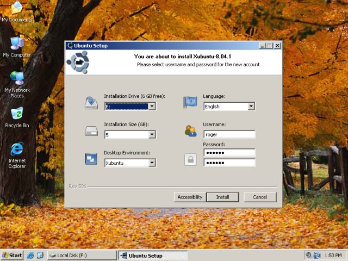Click the installation size disk icon

click(91, 131)
